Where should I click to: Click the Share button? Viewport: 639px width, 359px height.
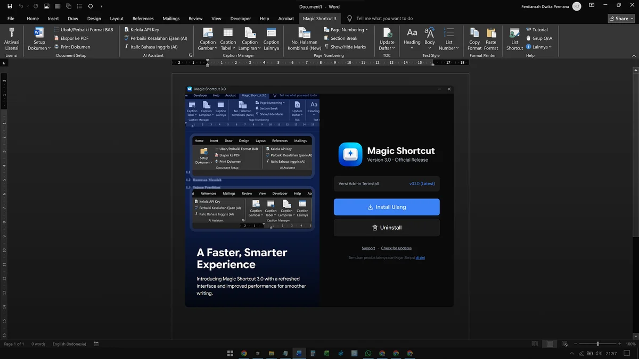coord(621,18)
